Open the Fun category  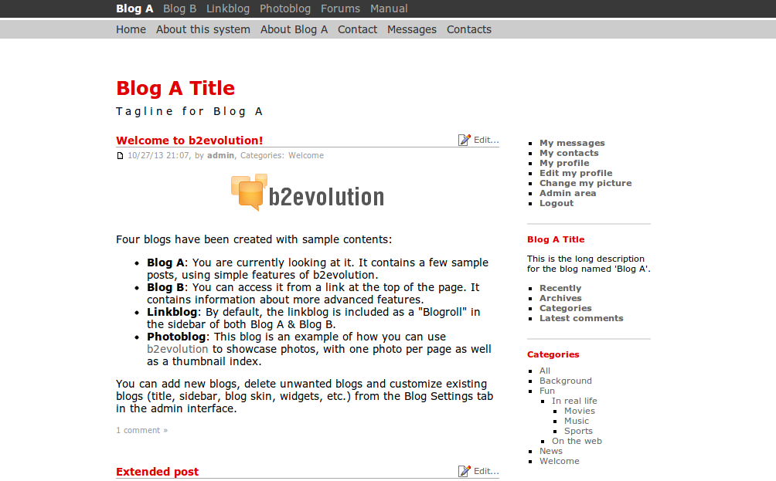pos(547,391)
